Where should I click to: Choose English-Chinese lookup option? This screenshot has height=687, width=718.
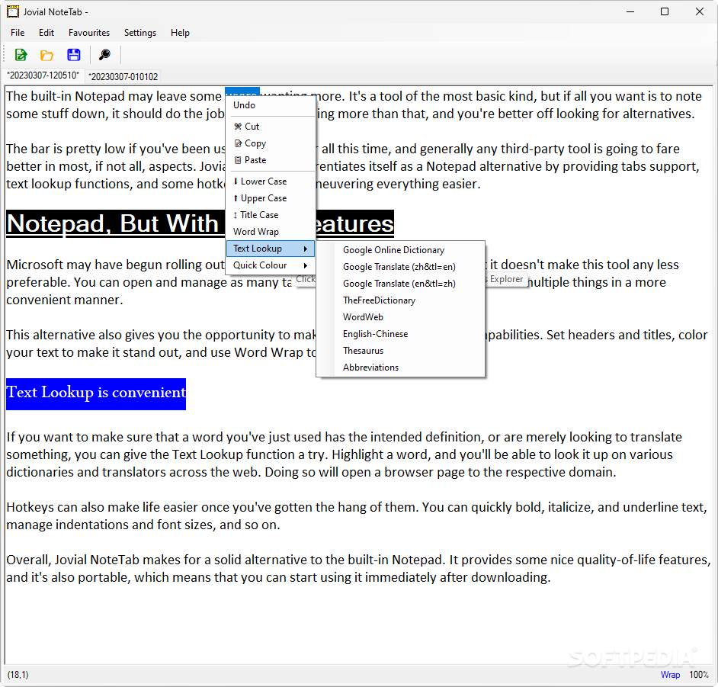tap(400, 334)
